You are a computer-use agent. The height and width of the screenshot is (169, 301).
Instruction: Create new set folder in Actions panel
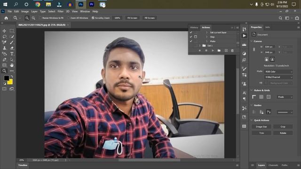point(219,51)
